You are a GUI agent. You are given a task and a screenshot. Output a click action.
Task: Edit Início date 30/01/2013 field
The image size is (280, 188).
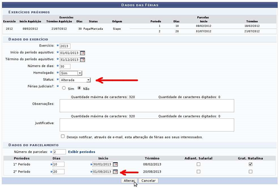(103, 164)
